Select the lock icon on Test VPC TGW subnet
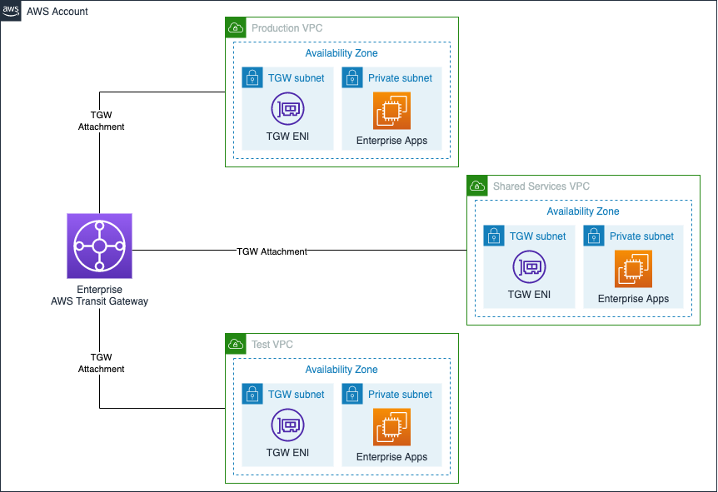 point(252,394)
